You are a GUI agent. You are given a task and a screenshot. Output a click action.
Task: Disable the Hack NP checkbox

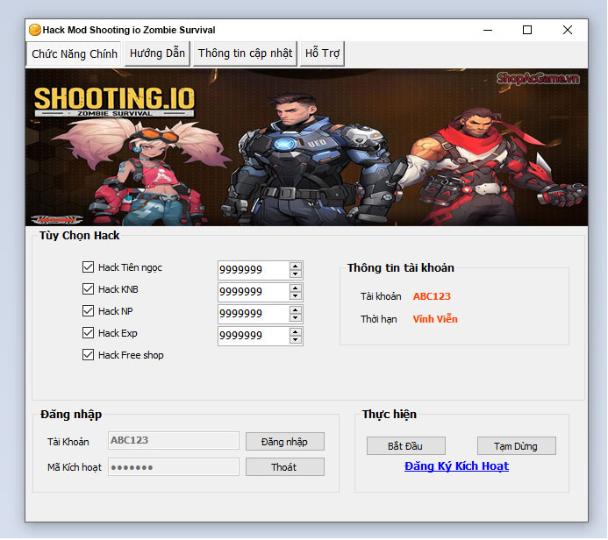88,311
